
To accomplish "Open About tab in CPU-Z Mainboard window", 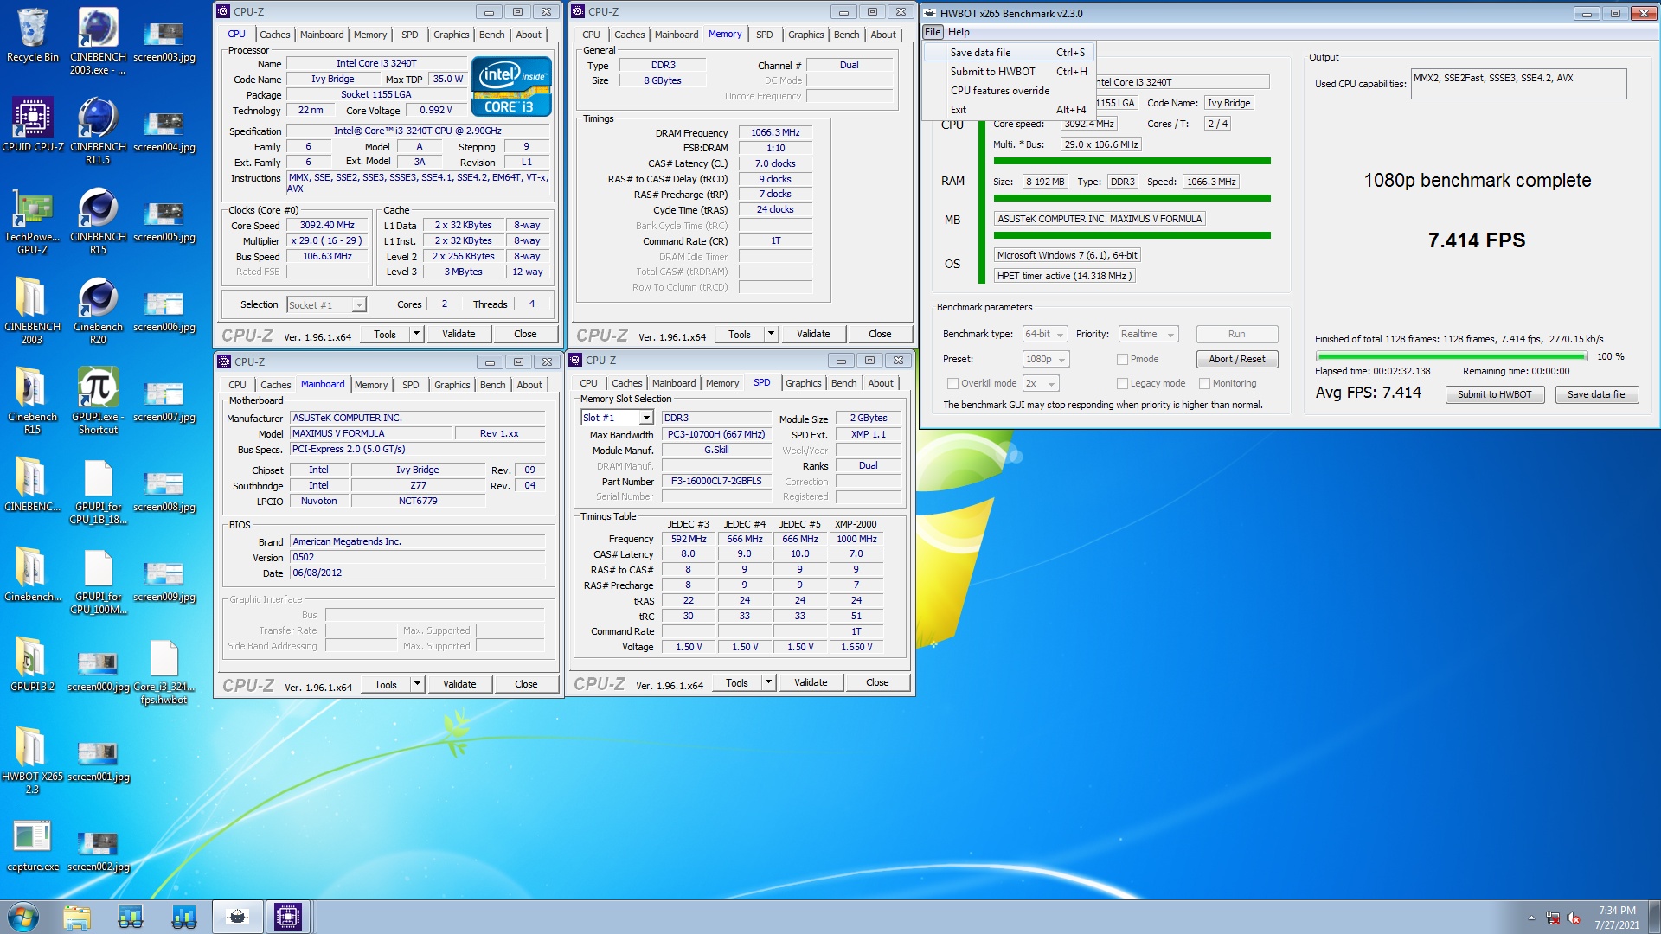I will pos(529,385).
